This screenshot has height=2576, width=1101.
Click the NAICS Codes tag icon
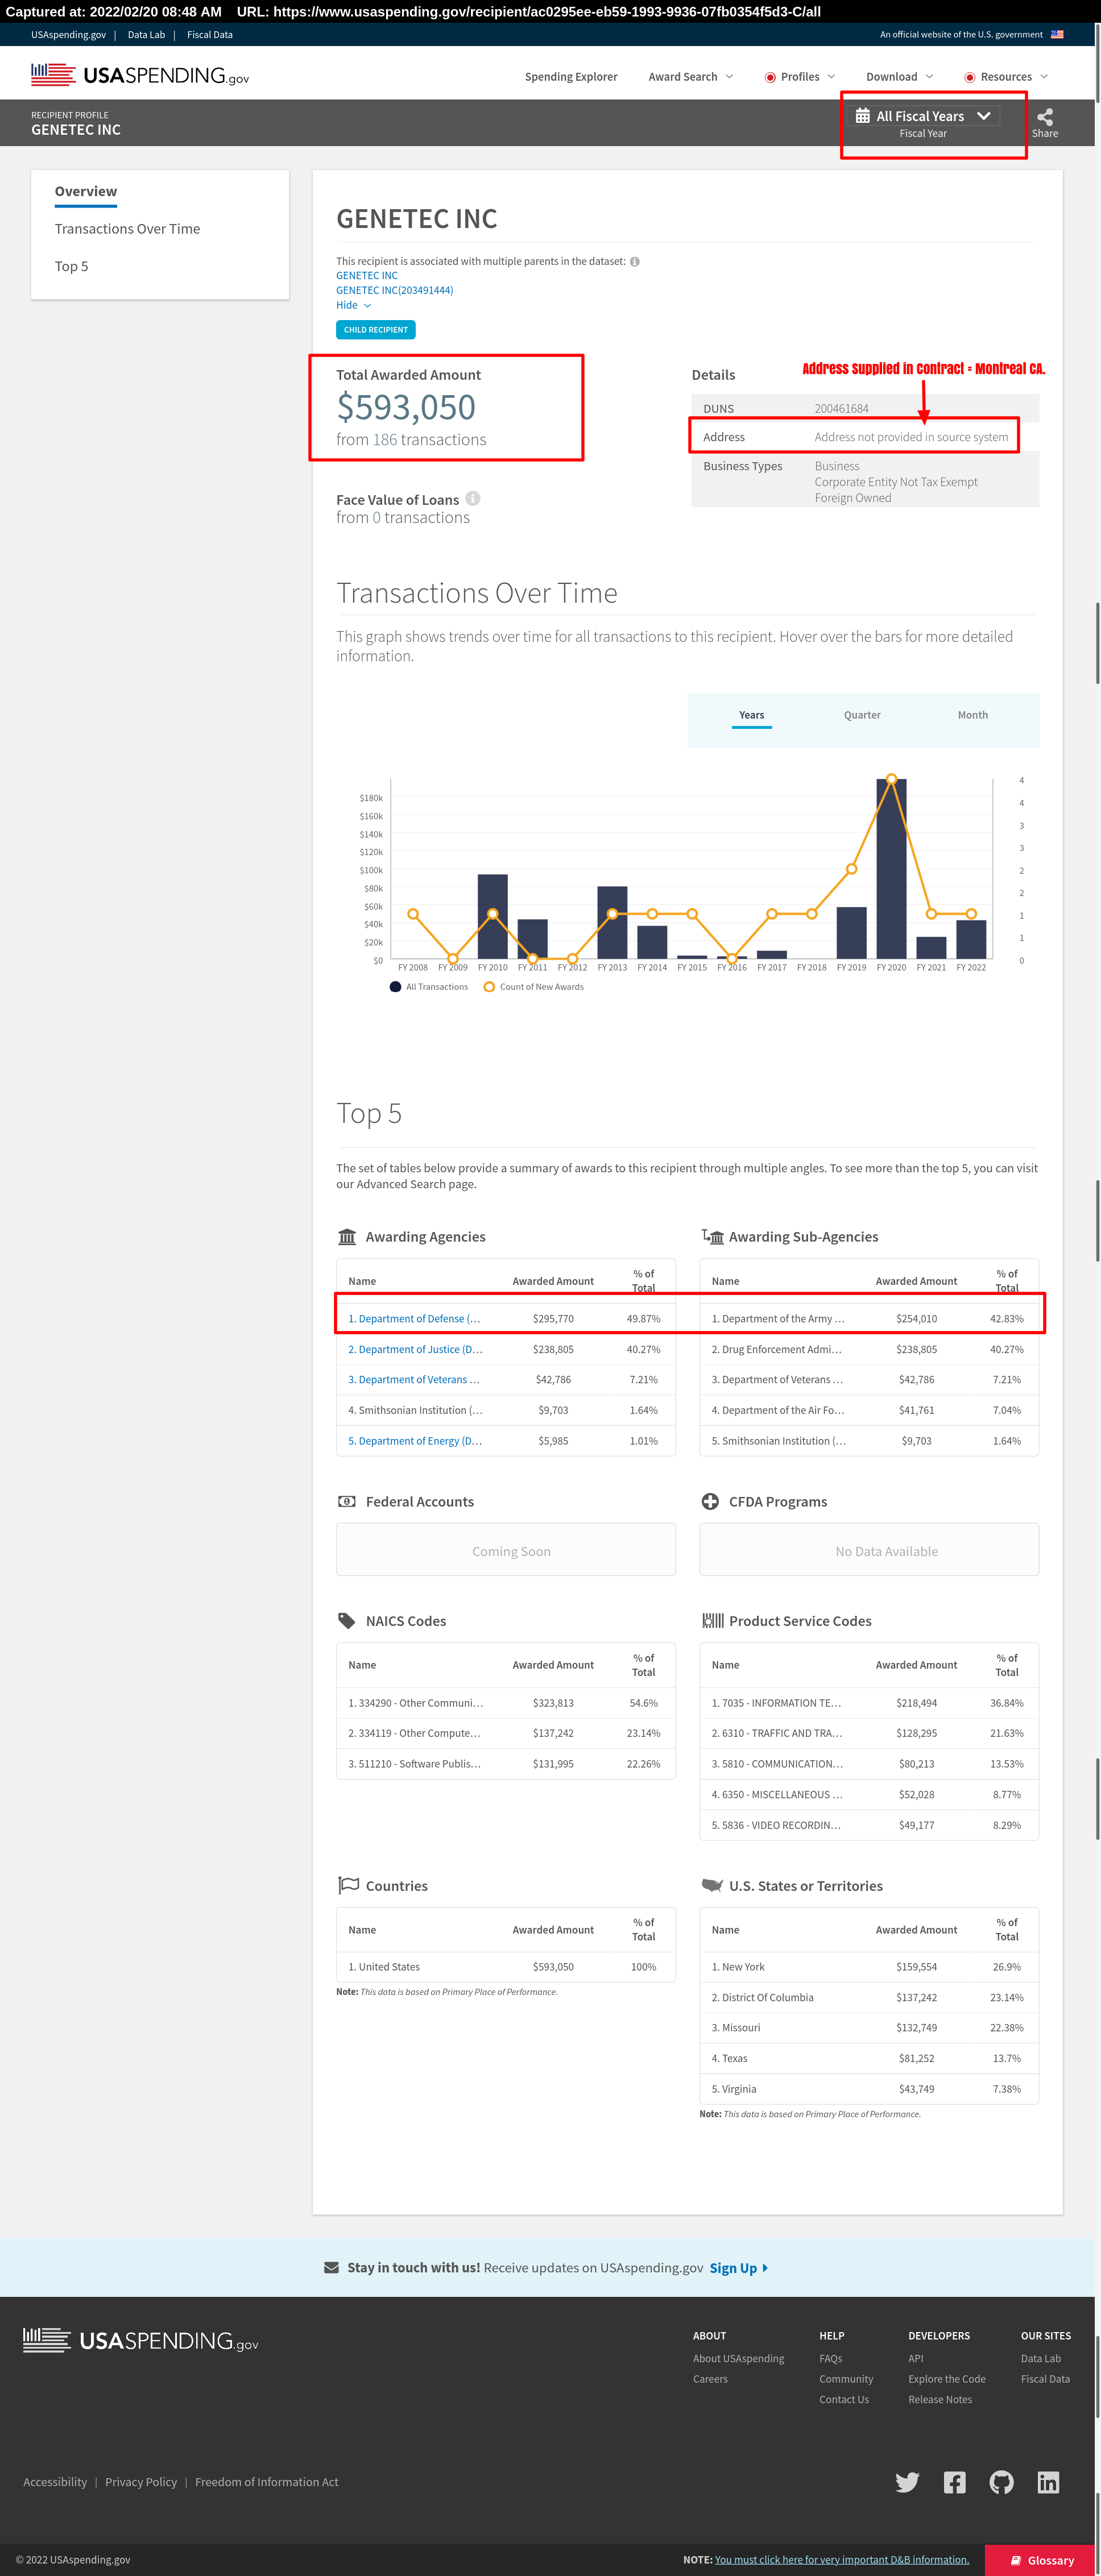coord(347,1621)
